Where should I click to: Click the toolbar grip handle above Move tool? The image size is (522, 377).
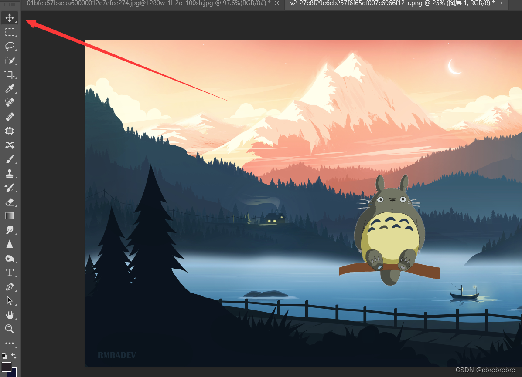click(10, 5)
